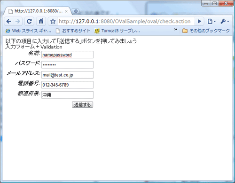Click the 都道府県 input field
235x183 pixels.
67,95
